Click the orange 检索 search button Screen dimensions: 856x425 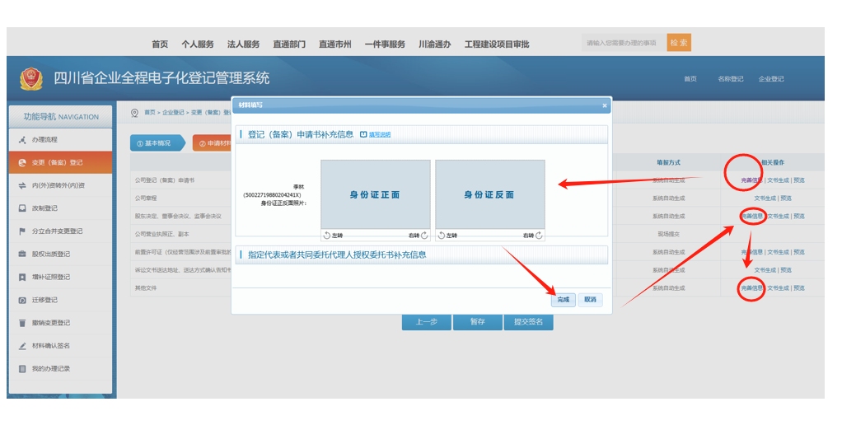(x=678, y=43)
